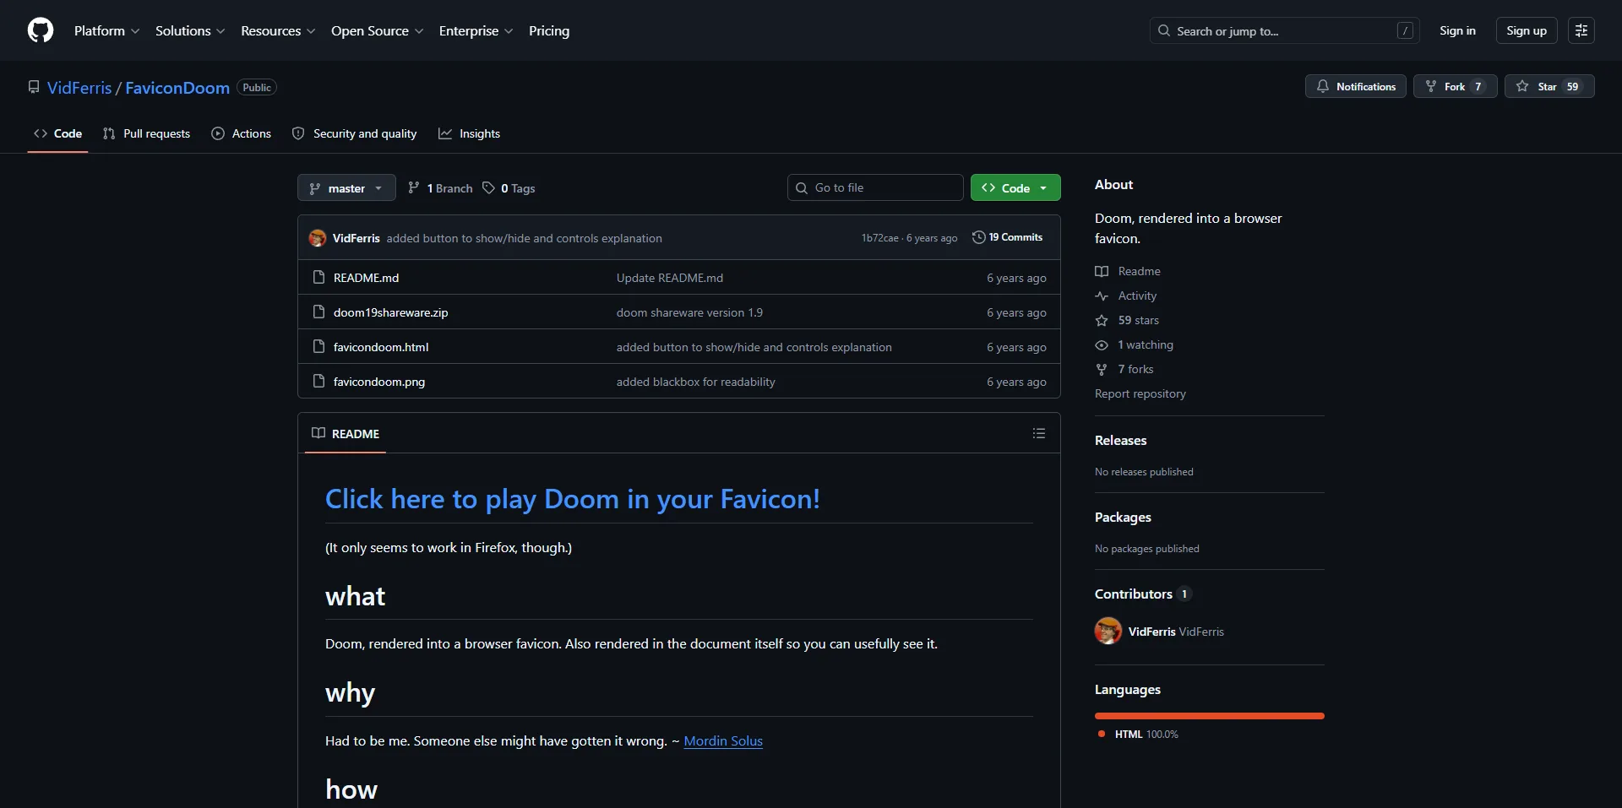Click the Go to file input
The image size is (1622, 808).
875,187
